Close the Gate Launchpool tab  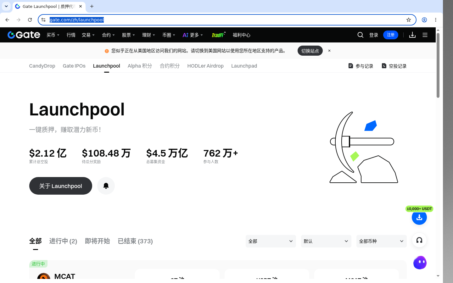pos(81,6)
